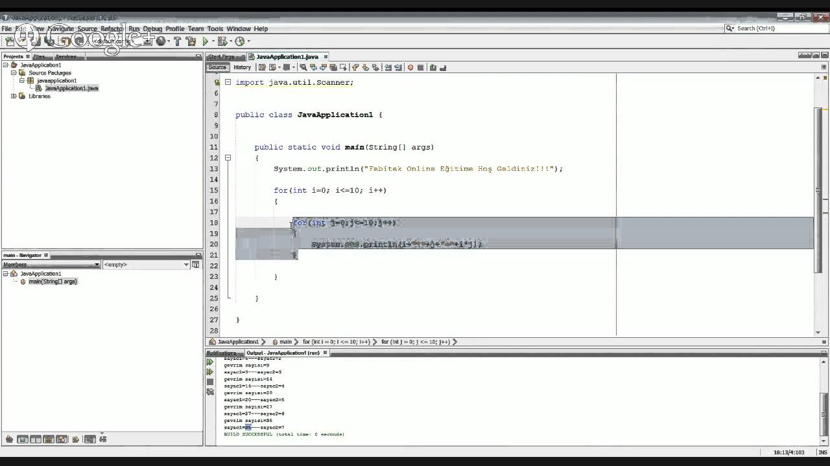Click the for (int j = 0...) breadcrumb

pos(416,342)
